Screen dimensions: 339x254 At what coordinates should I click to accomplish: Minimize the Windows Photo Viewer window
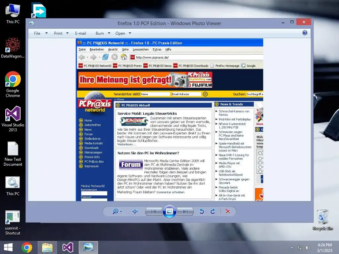283,22
